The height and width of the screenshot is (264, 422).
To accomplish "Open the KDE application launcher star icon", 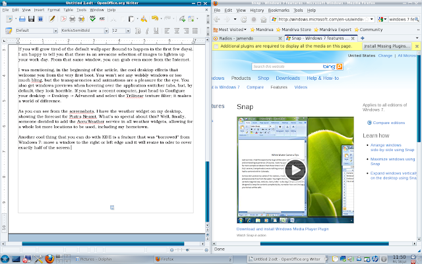I will (5, 259).
